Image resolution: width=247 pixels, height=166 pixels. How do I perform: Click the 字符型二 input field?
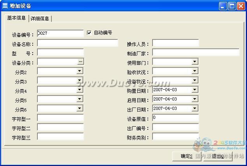coord(60,127)
